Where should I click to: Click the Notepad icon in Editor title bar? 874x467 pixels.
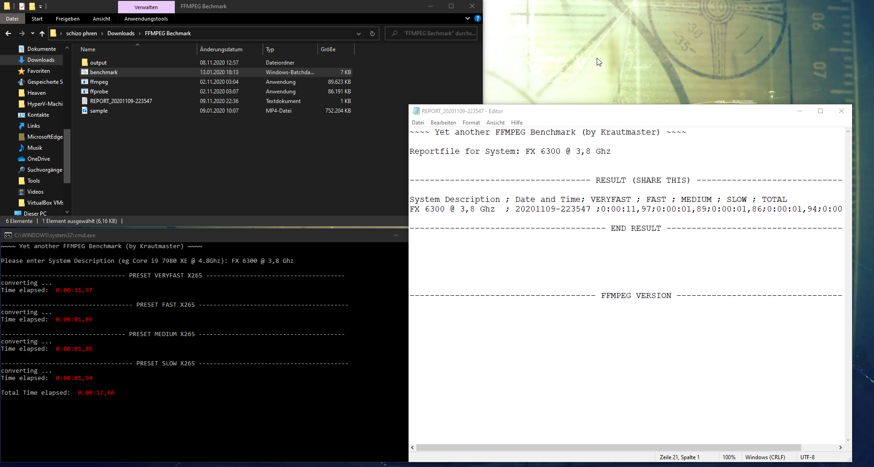pyautogui.click(x=416, y=111)
